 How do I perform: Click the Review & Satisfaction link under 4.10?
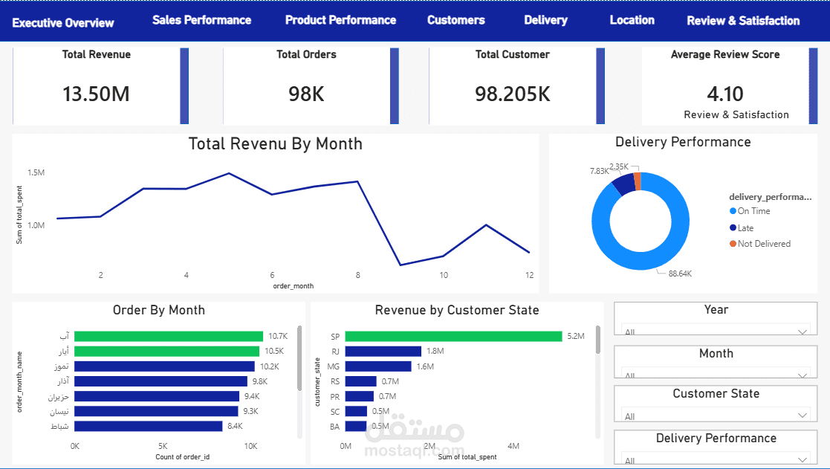pos(736,114)
